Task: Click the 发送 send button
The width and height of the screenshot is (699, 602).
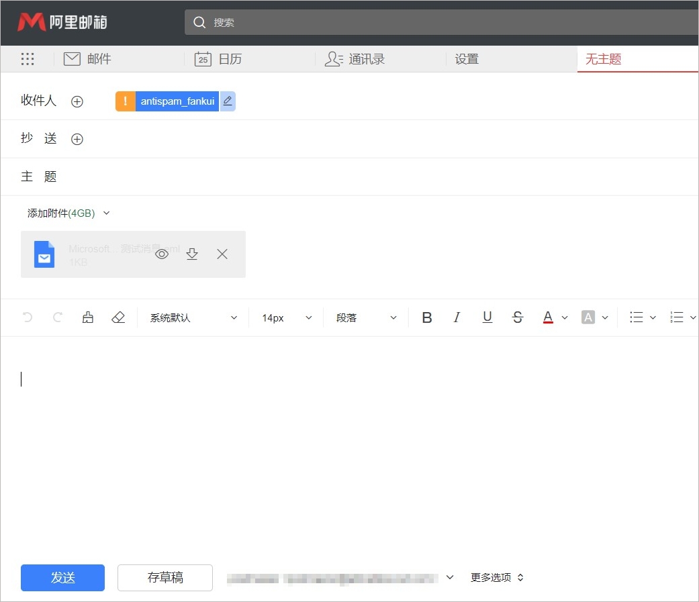Action: pyautogui.click(x=62, y=577)
